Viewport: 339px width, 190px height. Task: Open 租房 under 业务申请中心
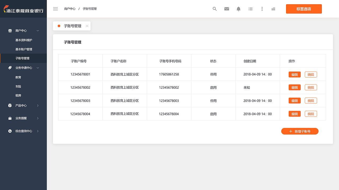[x=18, y=95]
